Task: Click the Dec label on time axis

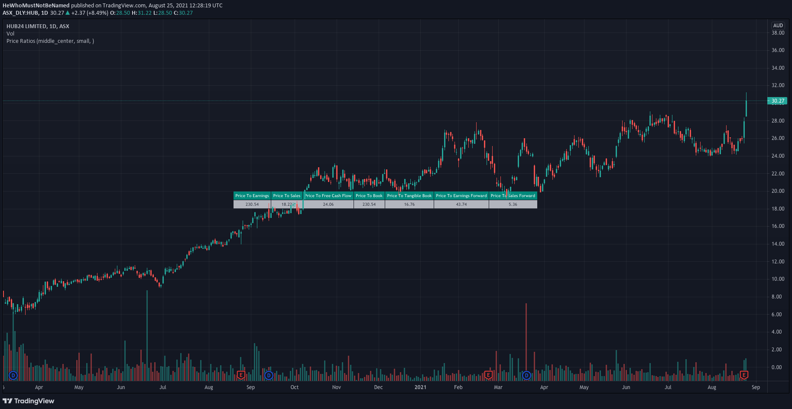Action: [378, 387]
